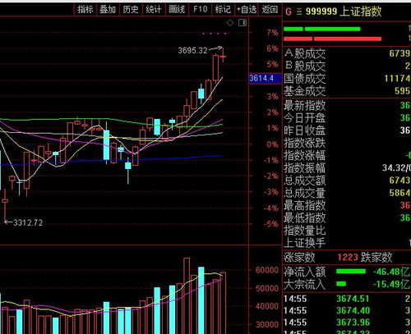Click the 返回 back button
This screenshot has height=334, width=411.
click(270, 10)
